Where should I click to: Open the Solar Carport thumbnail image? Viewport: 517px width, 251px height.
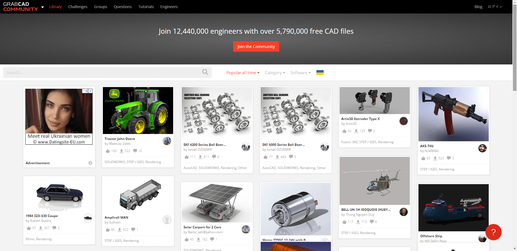(x=217, y=202)
